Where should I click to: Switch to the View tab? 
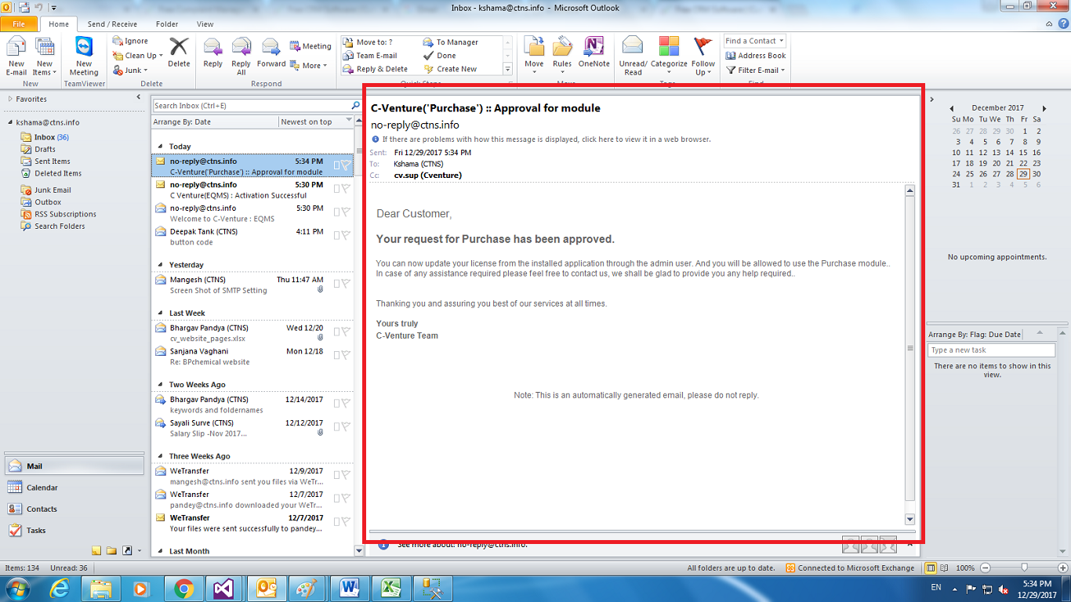[x=205, y=24]
